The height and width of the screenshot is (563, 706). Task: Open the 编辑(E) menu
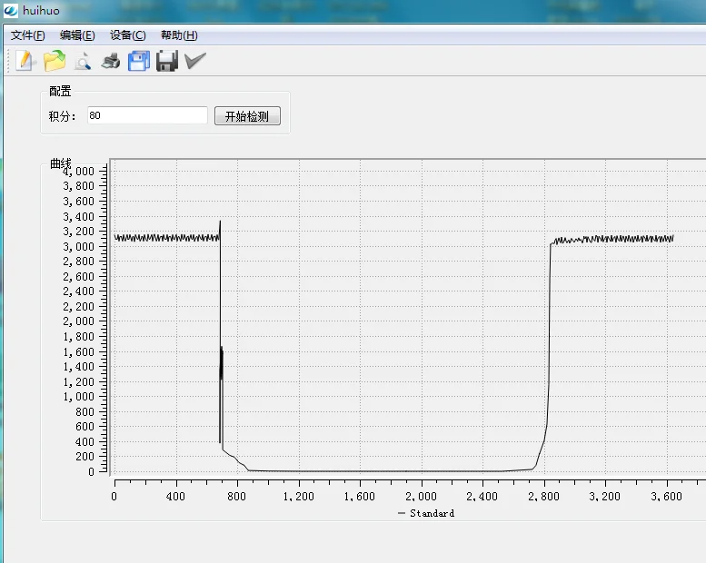click(x=77, y=35)
